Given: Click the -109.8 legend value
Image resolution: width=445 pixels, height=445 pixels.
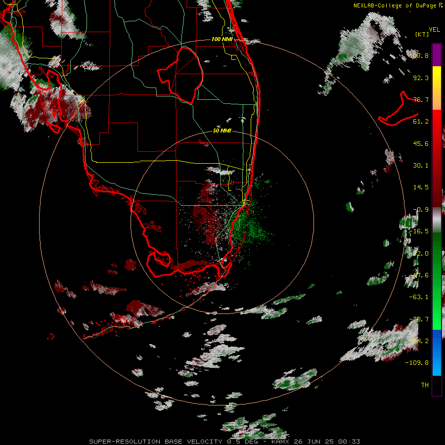Looking at the screenshot, I should 417,363.
